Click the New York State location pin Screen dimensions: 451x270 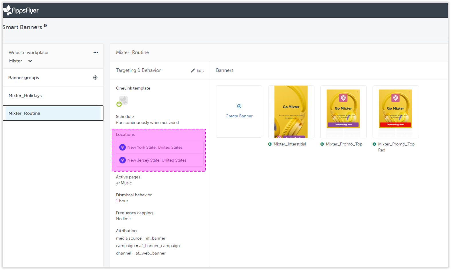click(122, 147)
